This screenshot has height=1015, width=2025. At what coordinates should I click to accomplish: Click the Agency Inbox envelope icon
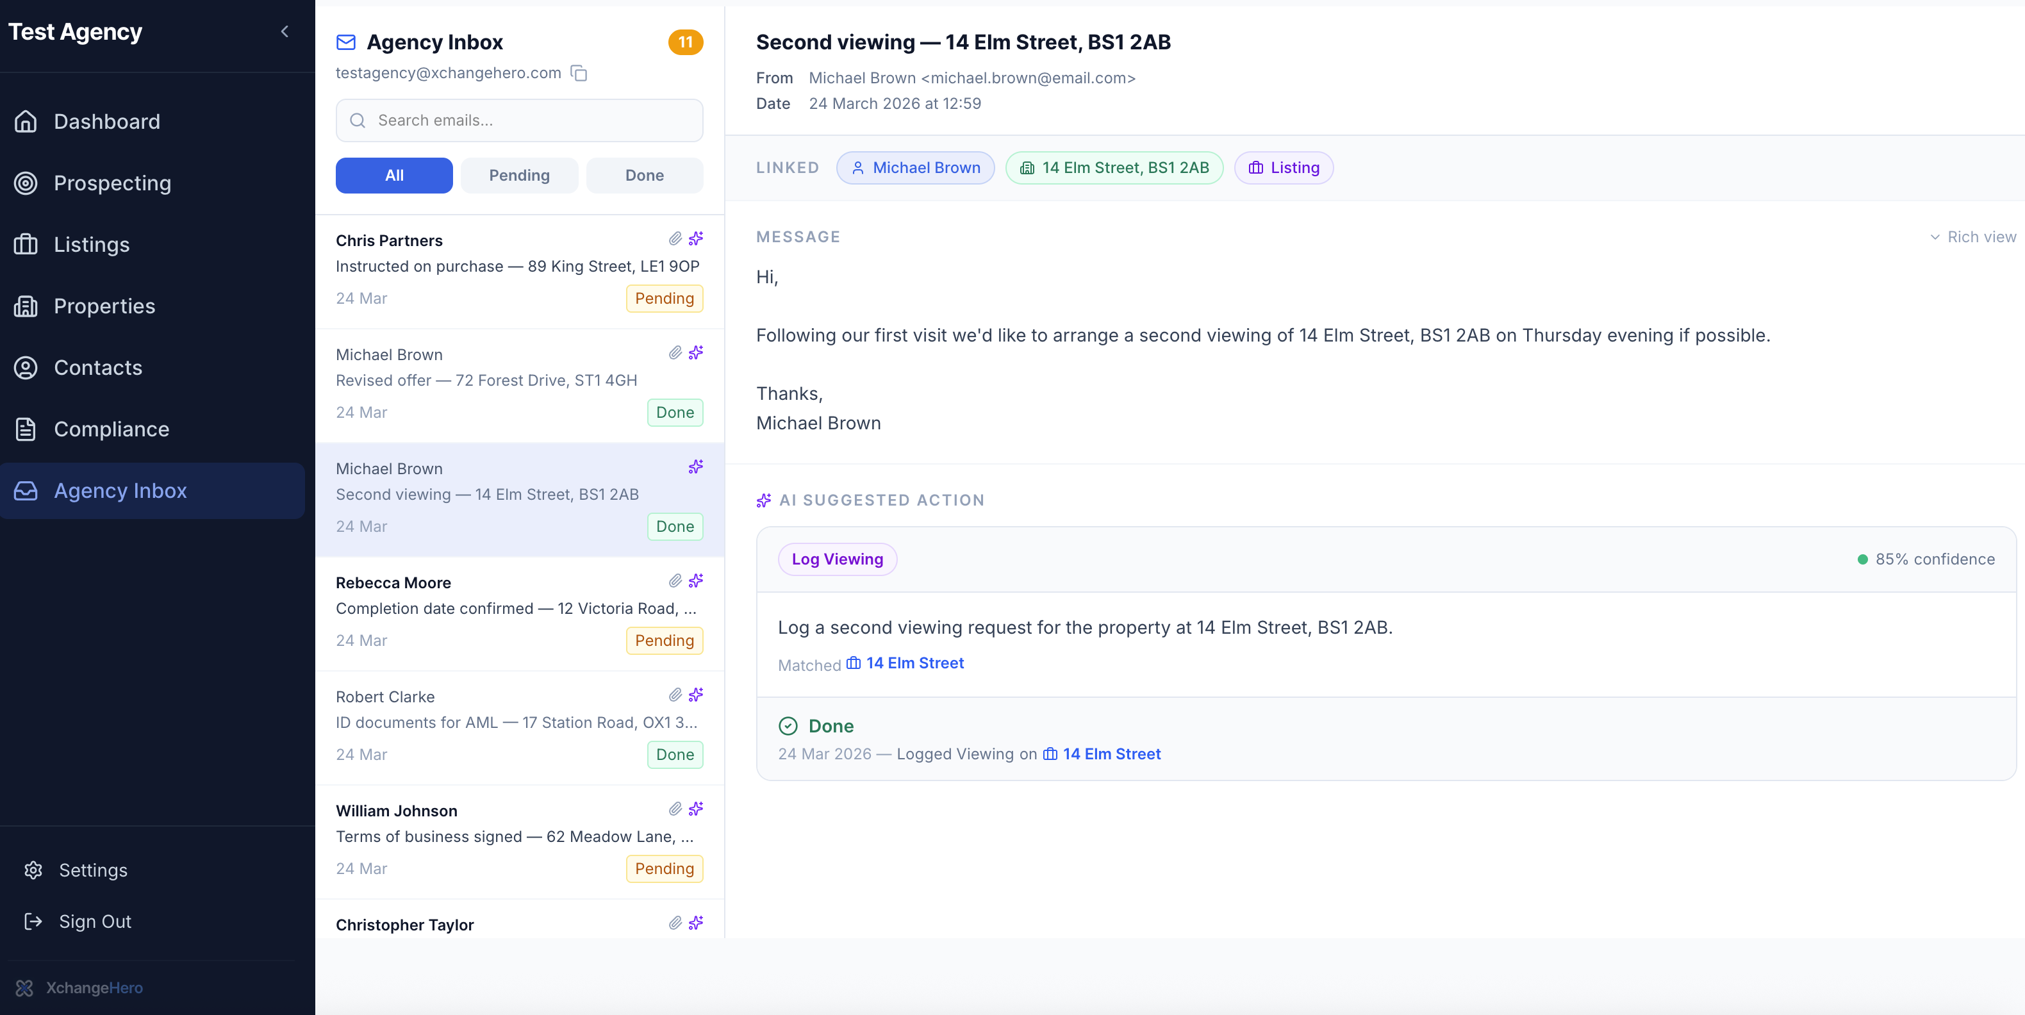[346, 42]
